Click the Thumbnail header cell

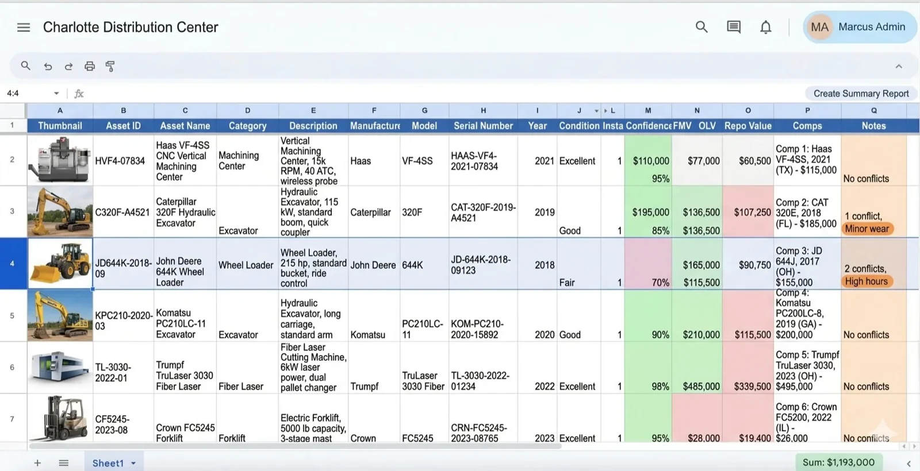tap(60, 126)
